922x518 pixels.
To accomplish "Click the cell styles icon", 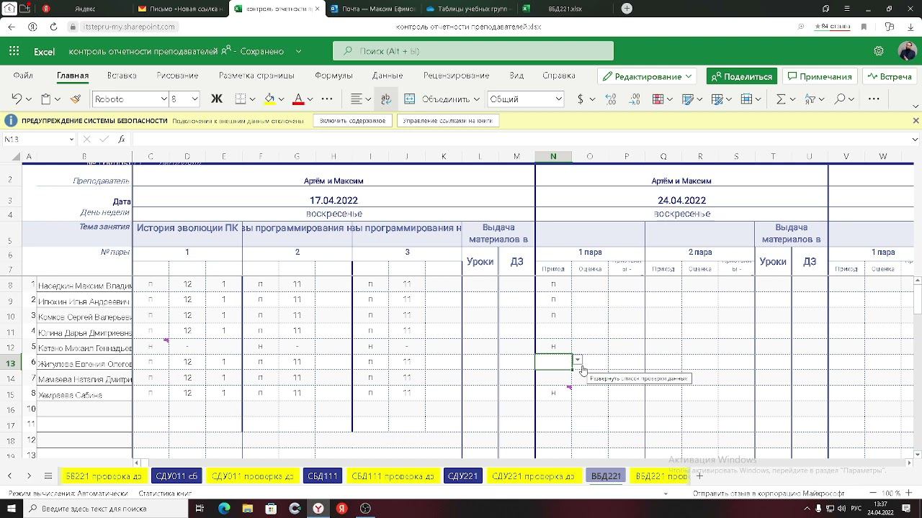I will (x=688, y=99).
